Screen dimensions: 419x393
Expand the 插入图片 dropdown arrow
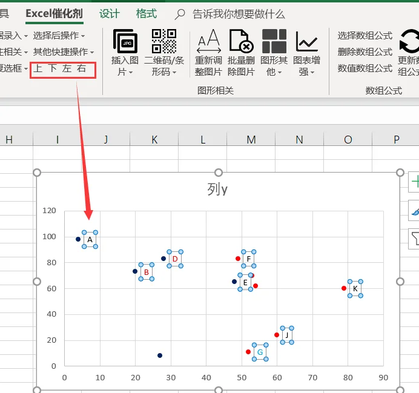pyautogui.click(x=131, y=73)
